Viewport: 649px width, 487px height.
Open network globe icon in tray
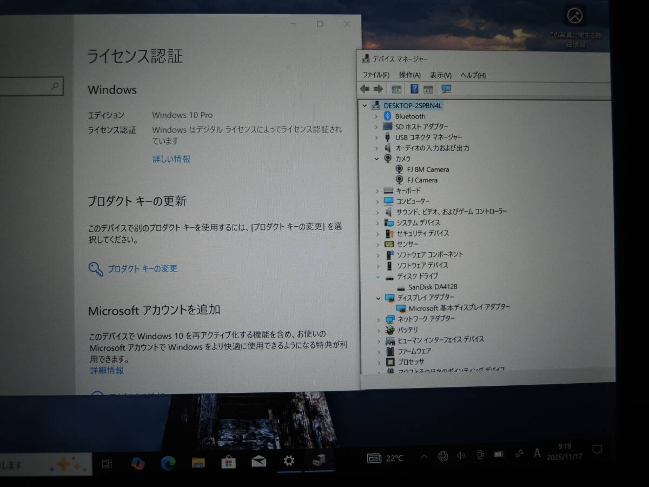(443, 456)
